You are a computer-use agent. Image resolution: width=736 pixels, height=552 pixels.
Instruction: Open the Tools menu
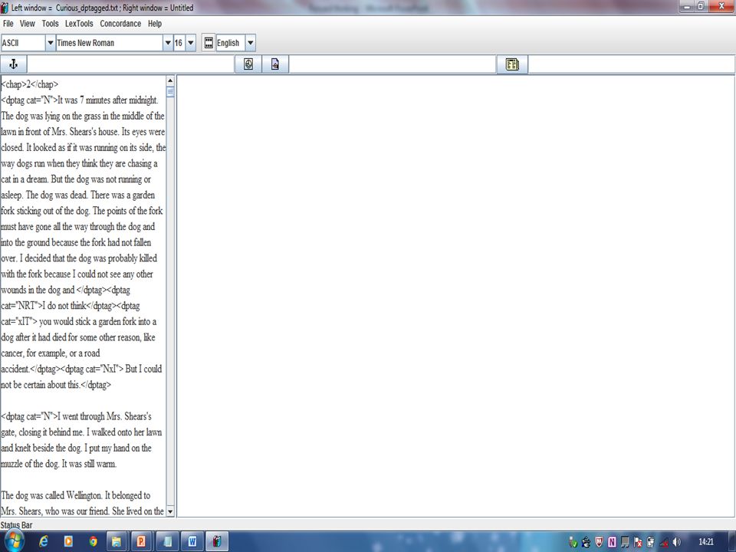coord(51,24)
